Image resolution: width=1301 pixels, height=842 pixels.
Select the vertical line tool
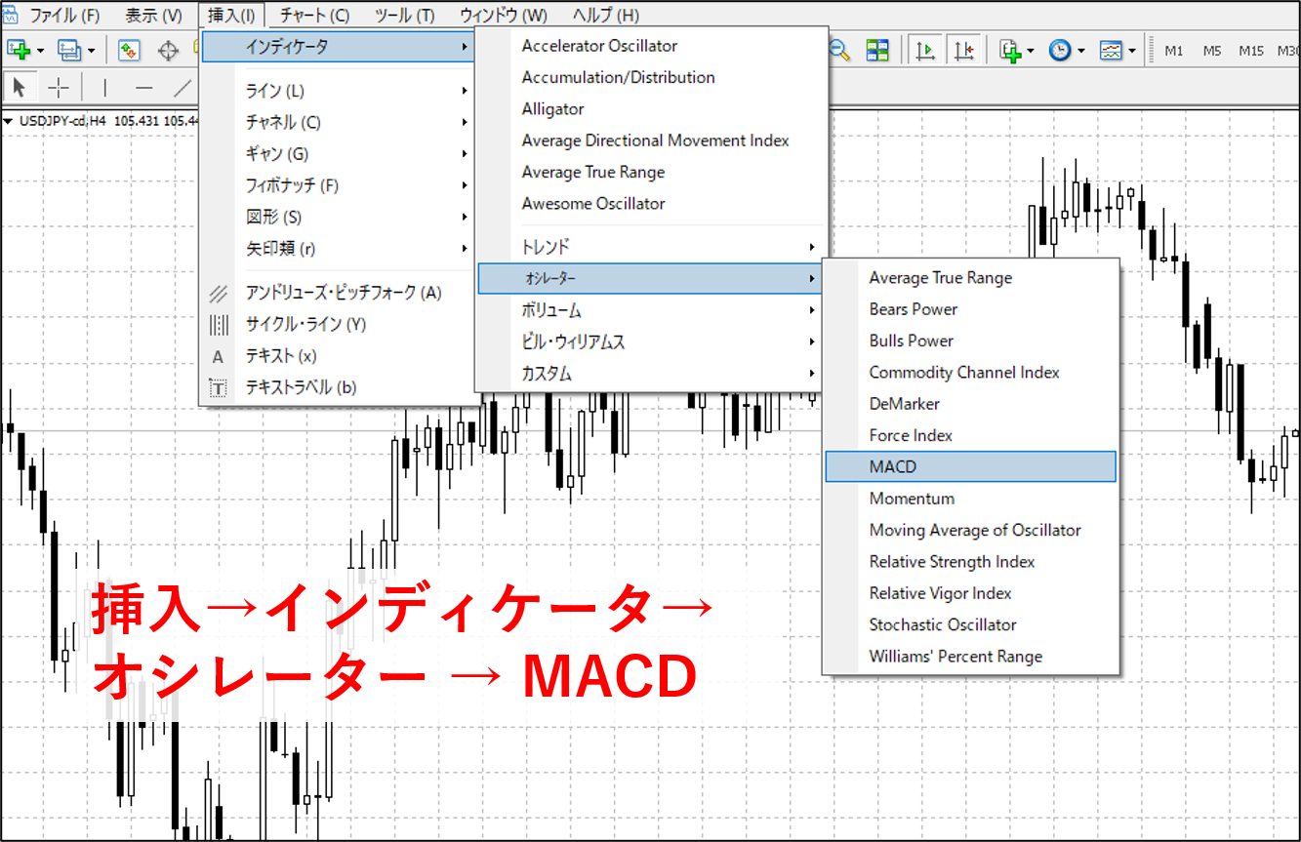pos(102,87)
